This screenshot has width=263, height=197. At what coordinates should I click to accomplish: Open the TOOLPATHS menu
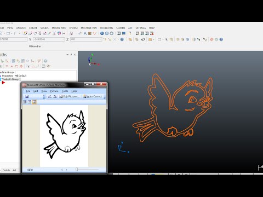click(x=106, y=28)
